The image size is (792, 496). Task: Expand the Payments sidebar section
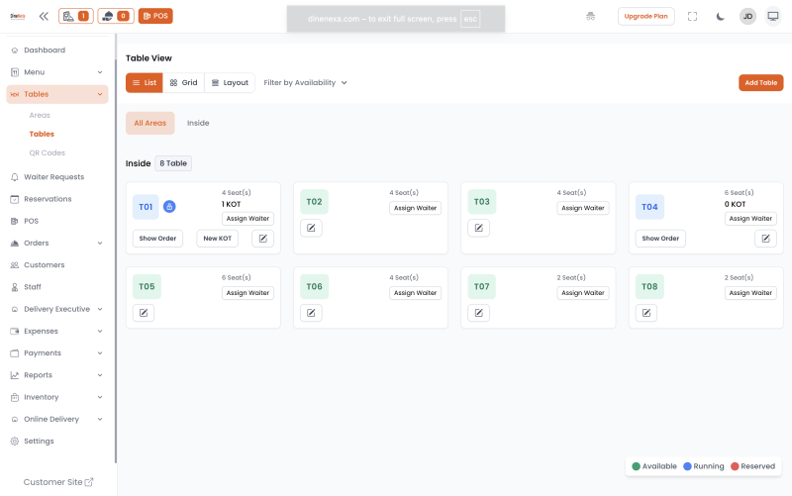click(x=57, y=353)
